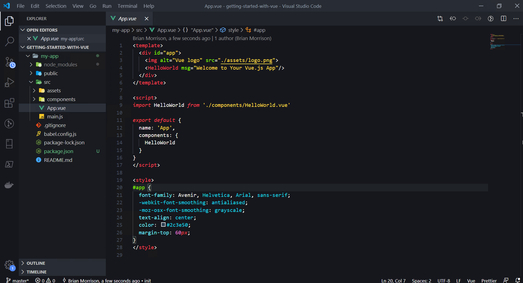Collapse the my-app folder
Viewport: 523px width, 283px height.
(28, 56)
